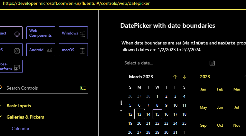This screenshot has width=246, height=136.
Task: Pick March 17 in the calendar
Action: click(x=175, y=114)
